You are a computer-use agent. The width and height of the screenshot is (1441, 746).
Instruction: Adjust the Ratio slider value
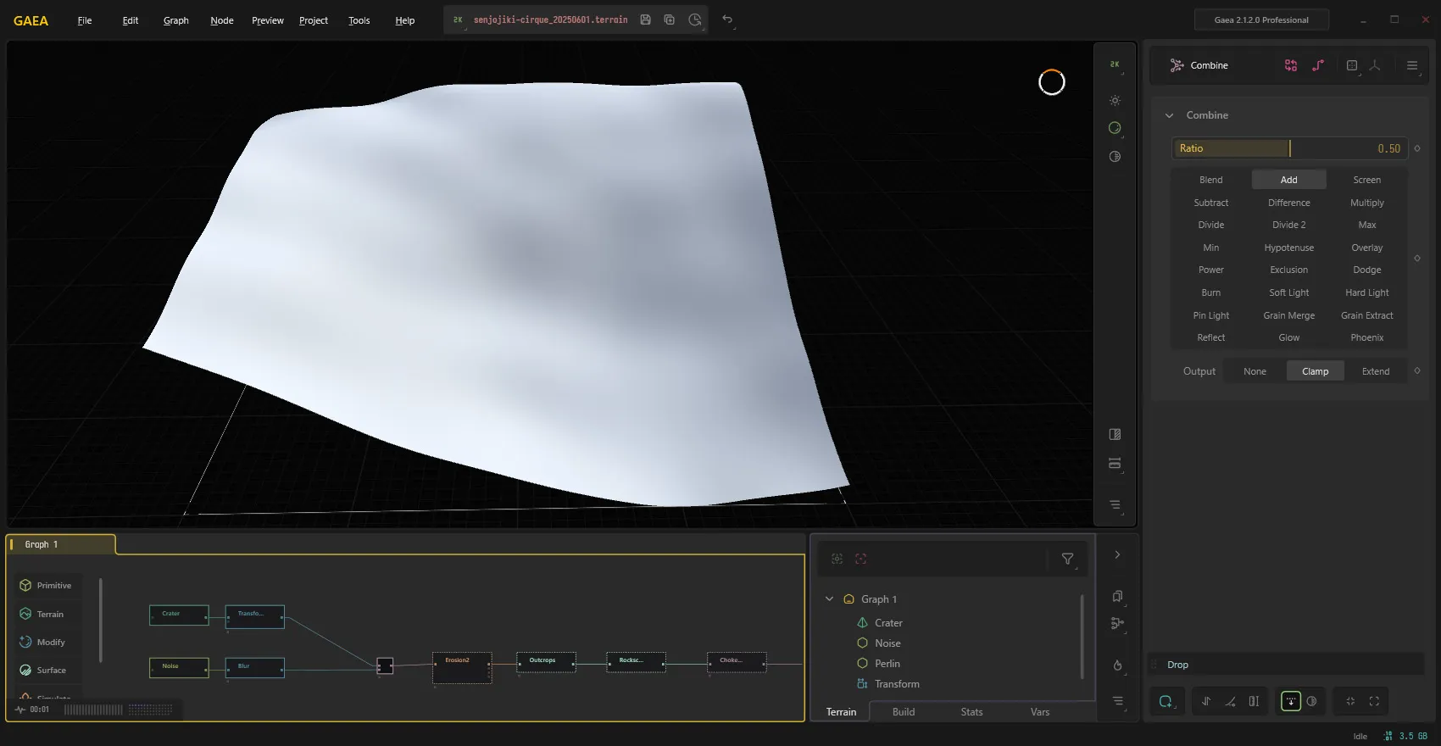pos(1289,148)
